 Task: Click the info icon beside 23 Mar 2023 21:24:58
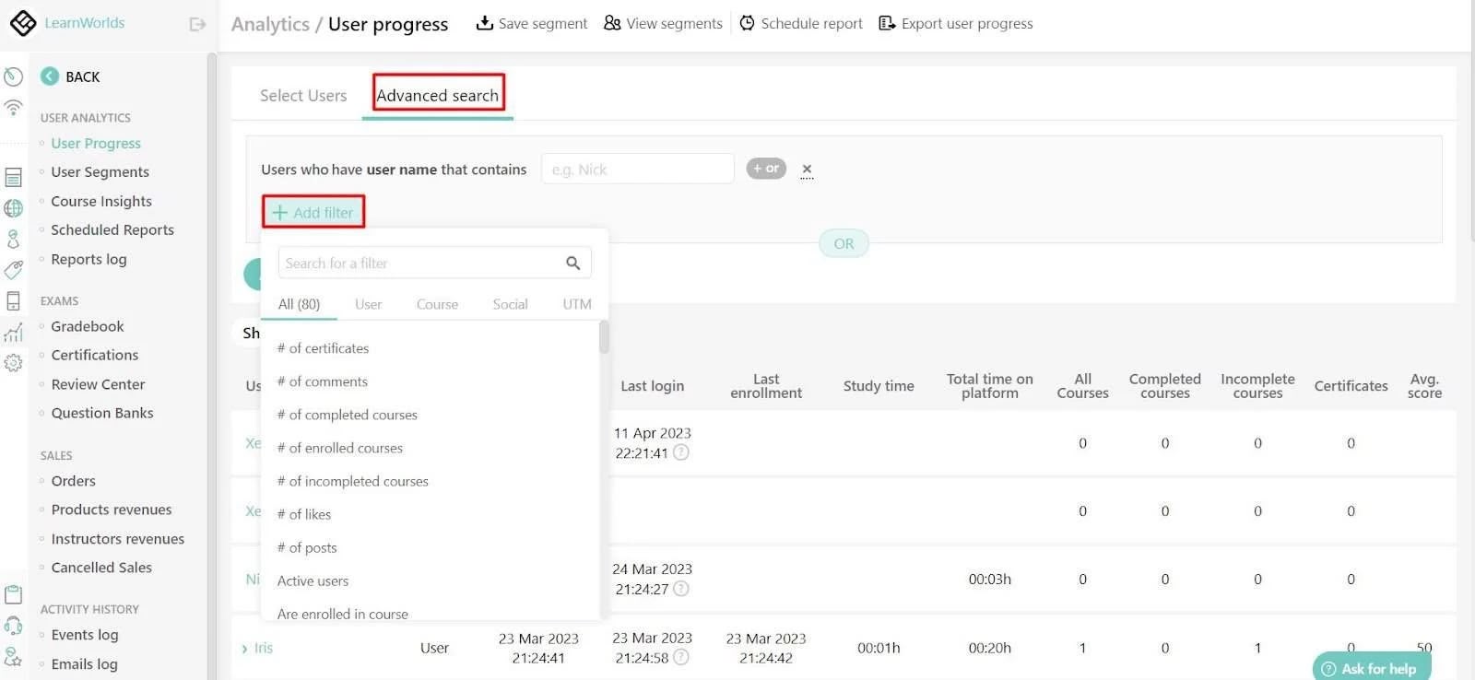[x=681, y=657]
